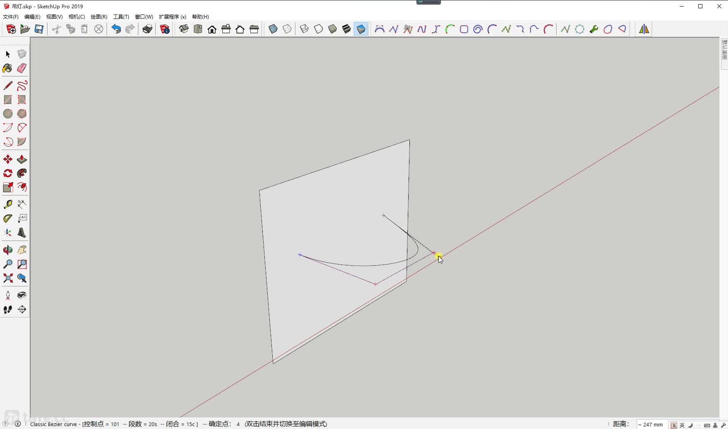Choose the Offset tool
The image size is (728, 429).
point(22,187)
